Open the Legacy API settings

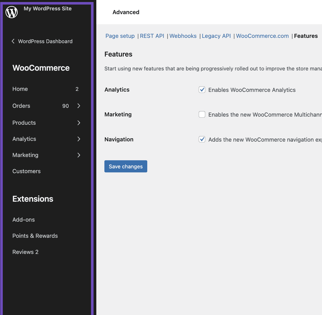[x=216, y=36]
